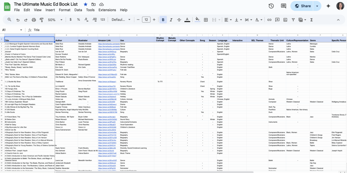This screenshot has width=347, height=173.
Task: Open the File menu
Action: click(x=17, y=10)
